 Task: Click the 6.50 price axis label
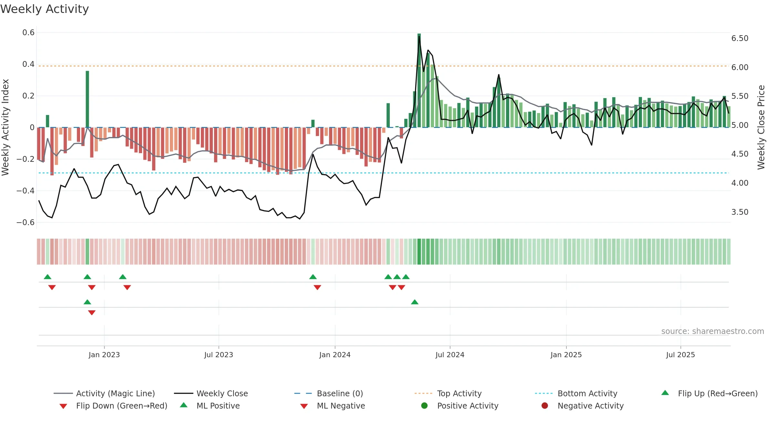(x=740, y=38)
